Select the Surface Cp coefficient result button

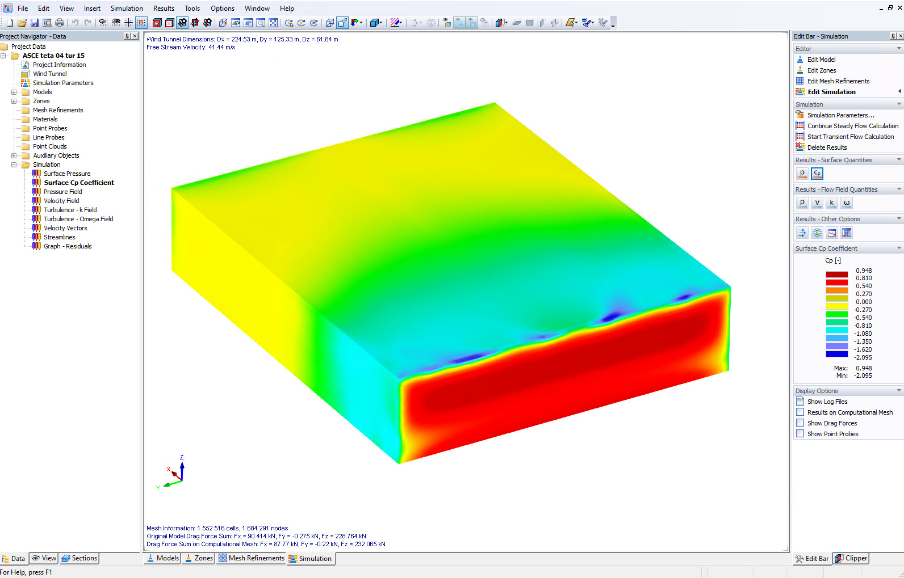[817, 174]
